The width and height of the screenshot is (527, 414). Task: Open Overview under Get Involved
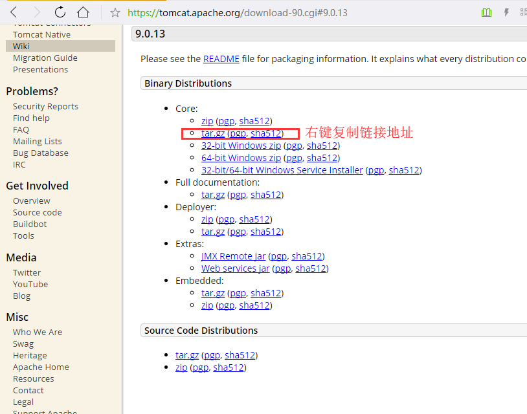point(32,201)
